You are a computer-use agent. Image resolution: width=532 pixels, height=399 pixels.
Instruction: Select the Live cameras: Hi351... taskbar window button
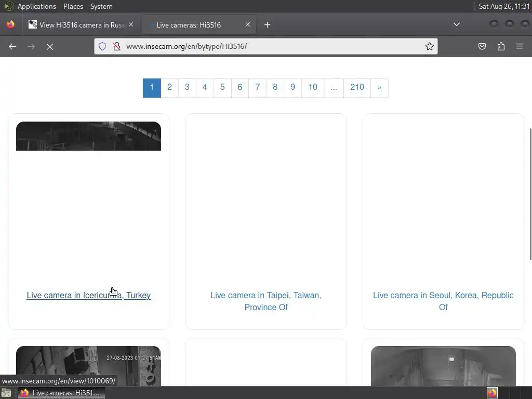[x=61, y=393]
